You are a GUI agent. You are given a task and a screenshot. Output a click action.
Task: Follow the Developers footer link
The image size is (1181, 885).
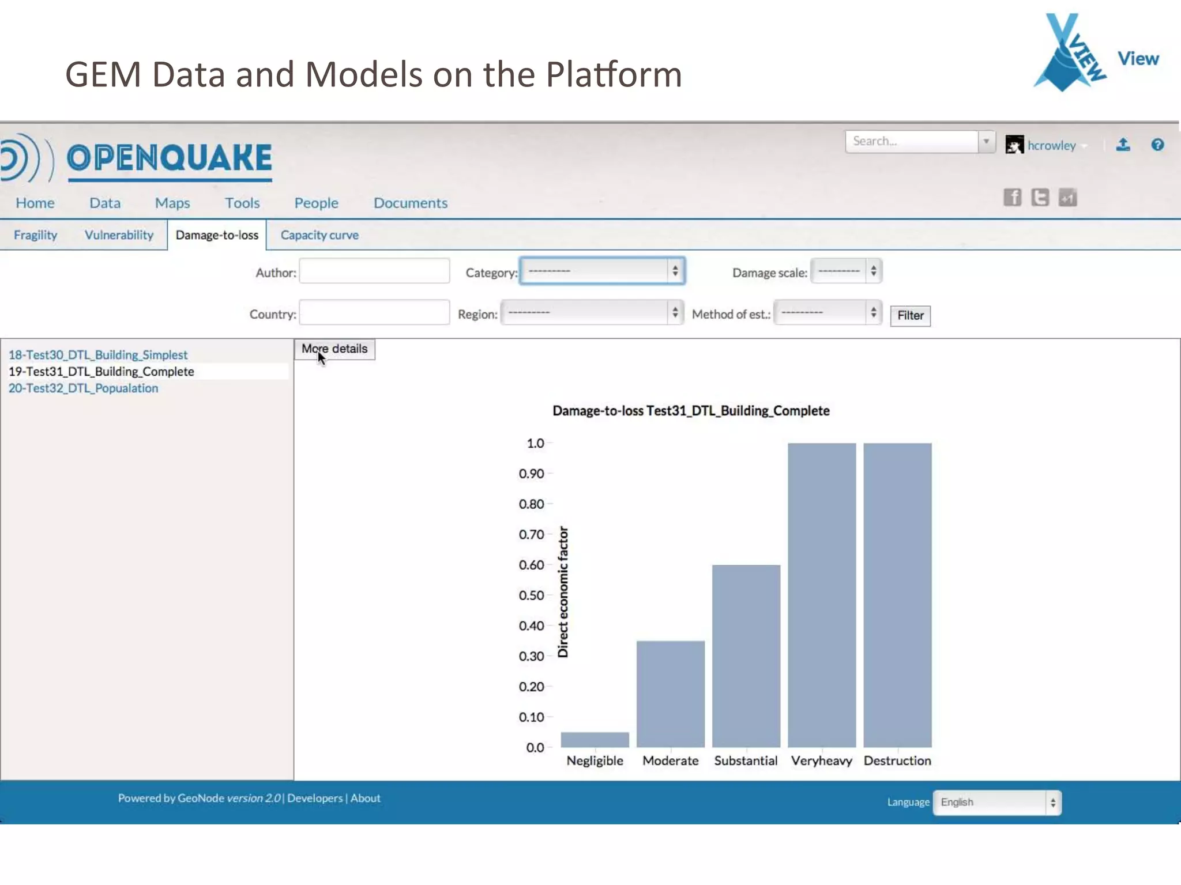pos(315,798)
